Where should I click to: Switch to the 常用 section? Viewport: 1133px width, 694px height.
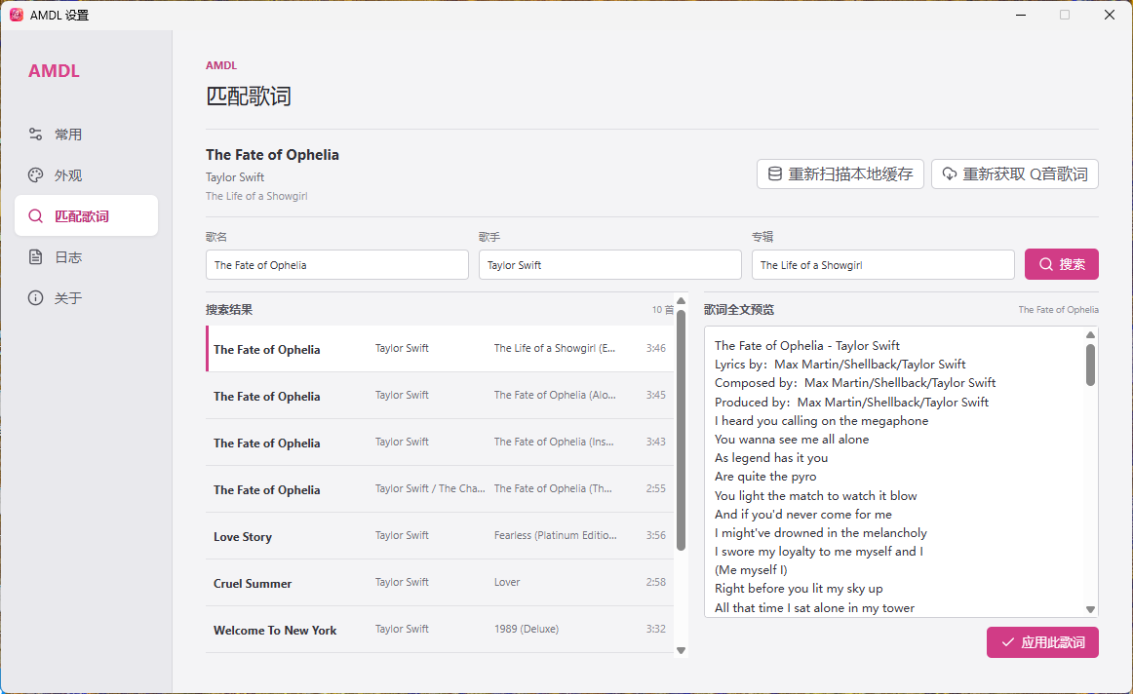(86, 135)
